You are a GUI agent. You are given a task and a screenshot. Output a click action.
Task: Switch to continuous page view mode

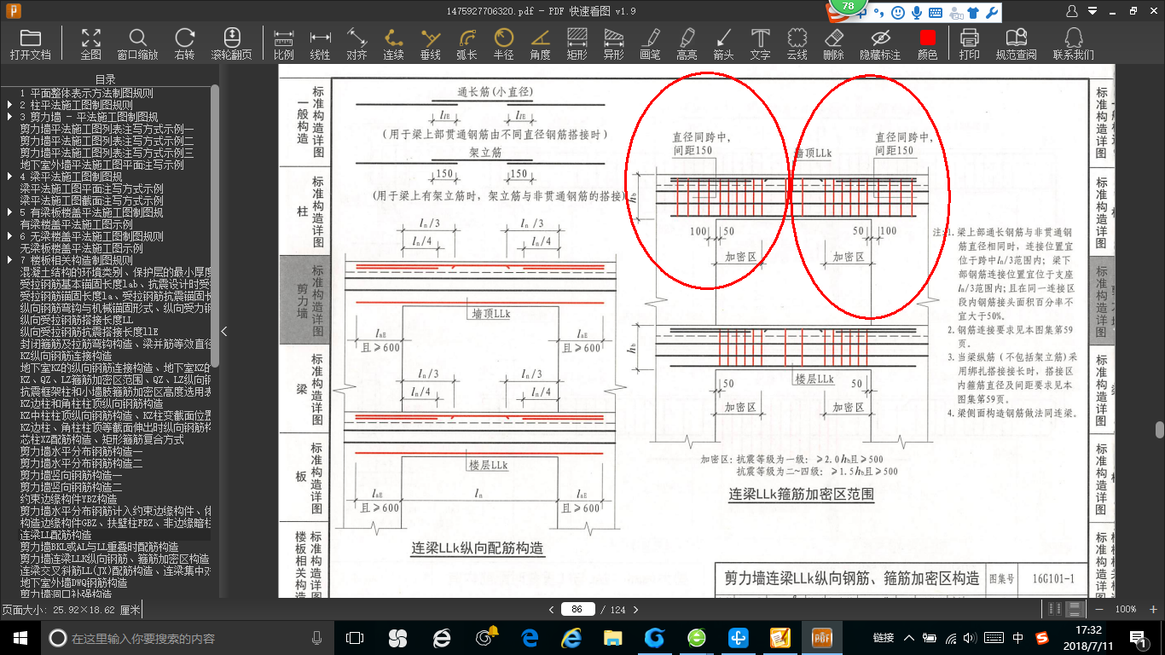point(1075,609)
